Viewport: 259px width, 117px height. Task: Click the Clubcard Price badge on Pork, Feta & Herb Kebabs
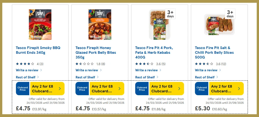click(142, 89)
